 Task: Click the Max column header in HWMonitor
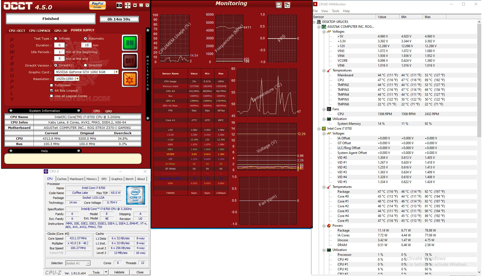[434, 17]
